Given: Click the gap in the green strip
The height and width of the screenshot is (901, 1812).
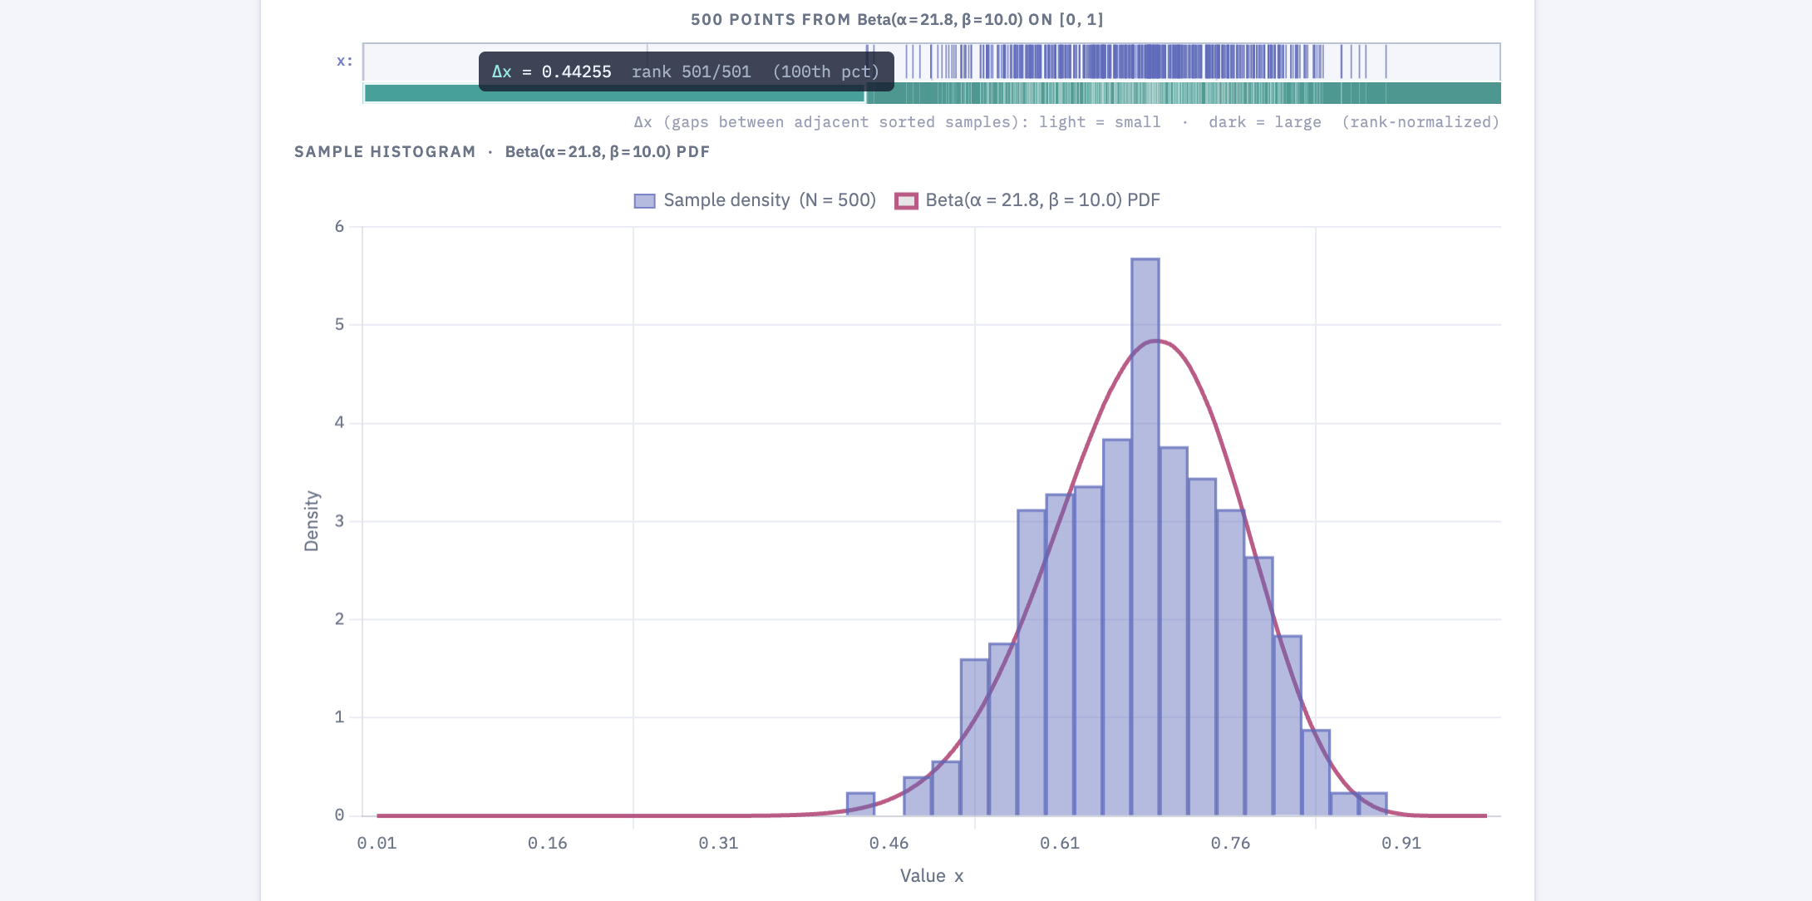Looking at the screenshot, I should point(867,94).
